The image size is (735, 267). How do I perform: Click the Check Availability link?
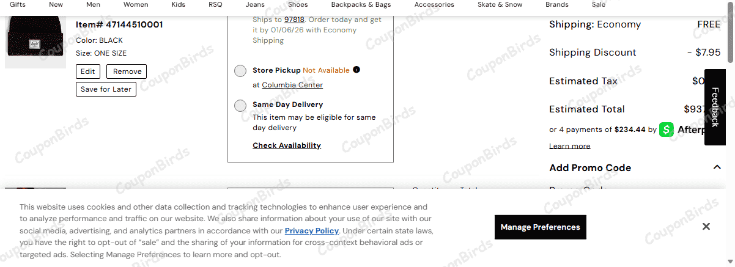[x=287, y=145]
